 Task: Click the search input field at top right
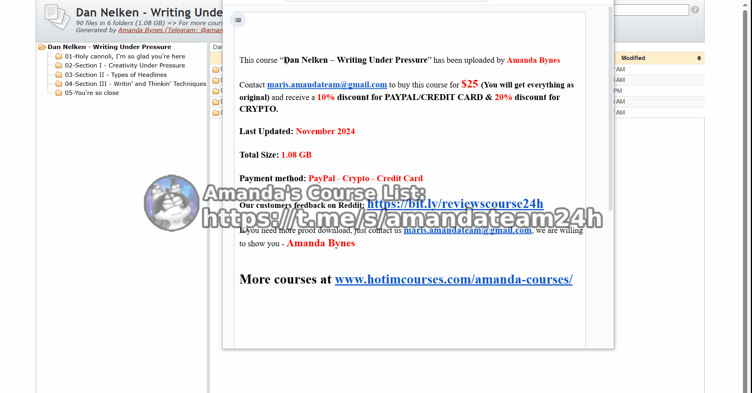pos(651,10)
